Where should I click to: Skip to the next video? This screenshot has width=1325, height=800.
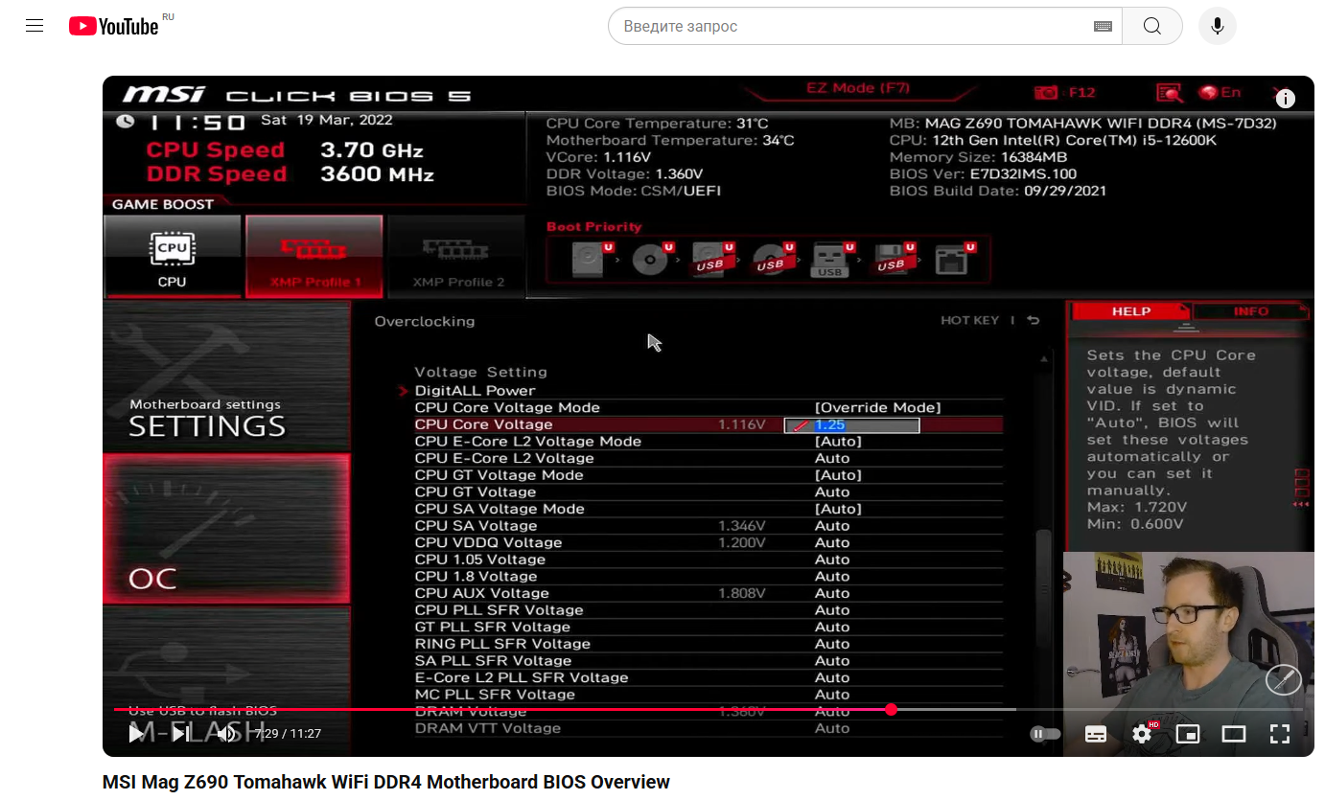tap(181, 734)
